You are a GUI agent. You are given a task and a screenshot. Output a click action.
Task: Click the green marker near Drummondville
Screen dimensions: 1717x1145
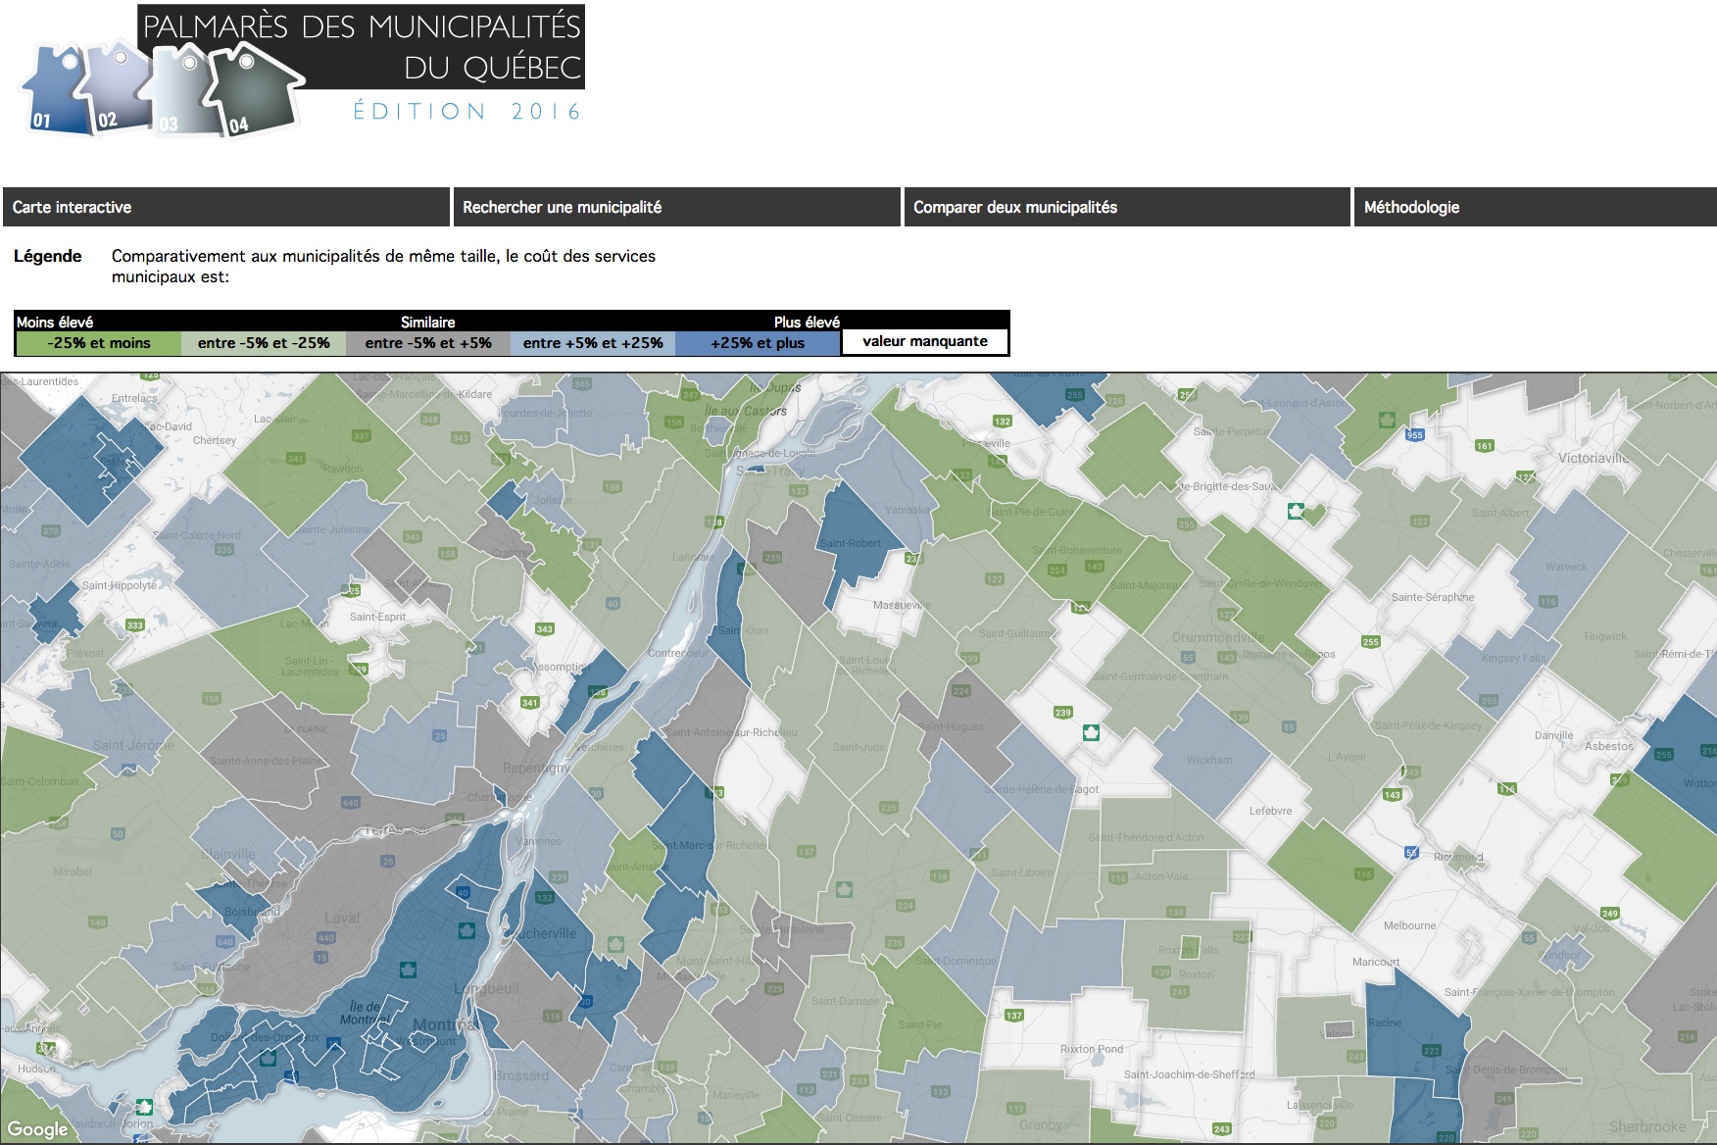(1094, 731)
